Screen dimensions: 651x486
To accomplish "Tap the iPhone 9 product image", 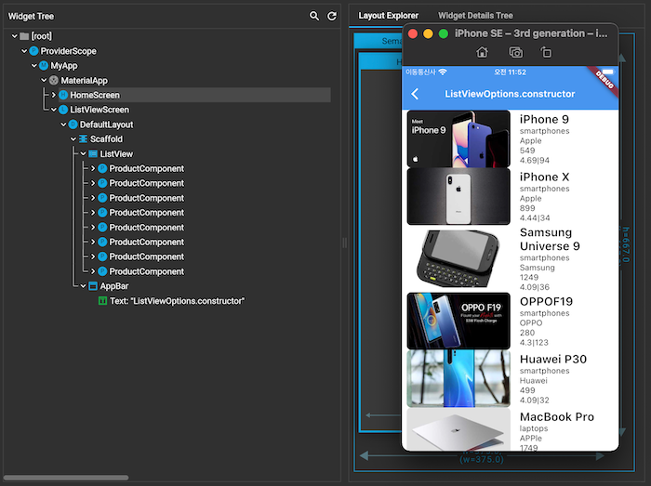I will tap(458, 138).
